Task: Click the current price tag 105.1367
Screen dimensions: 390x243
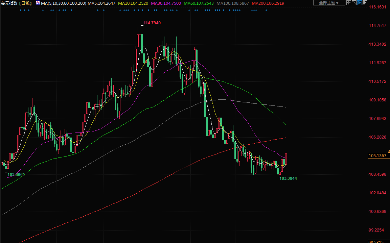Action: 377,156
